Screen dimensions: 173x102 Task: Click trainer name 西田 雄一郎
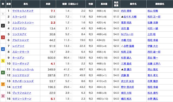[x=154, y=52]
